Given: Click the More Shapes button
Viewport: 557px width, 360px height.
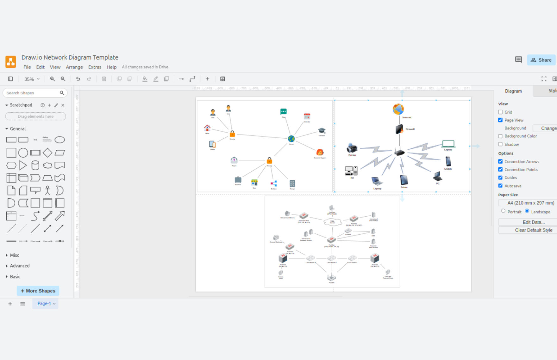Looking at the screenshot, I should [38, 291].
